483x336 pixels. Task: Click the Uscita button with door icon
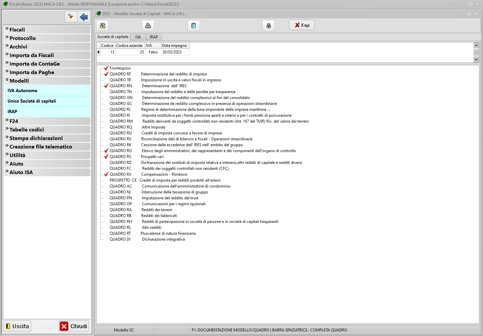click(x=17, y=326)
